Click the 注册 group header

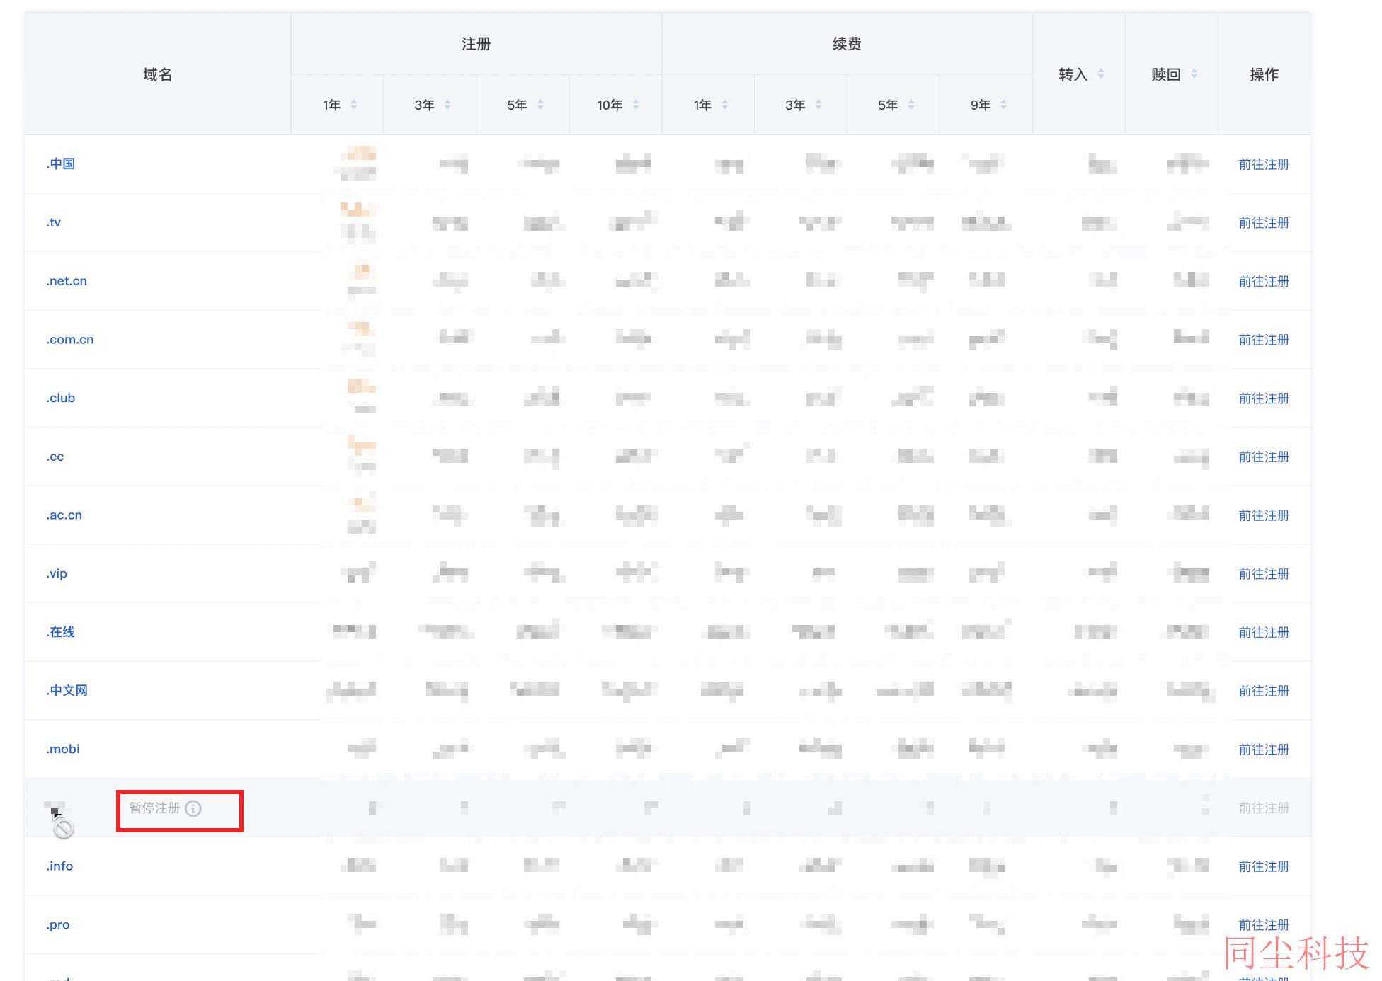tap(476, 44)
